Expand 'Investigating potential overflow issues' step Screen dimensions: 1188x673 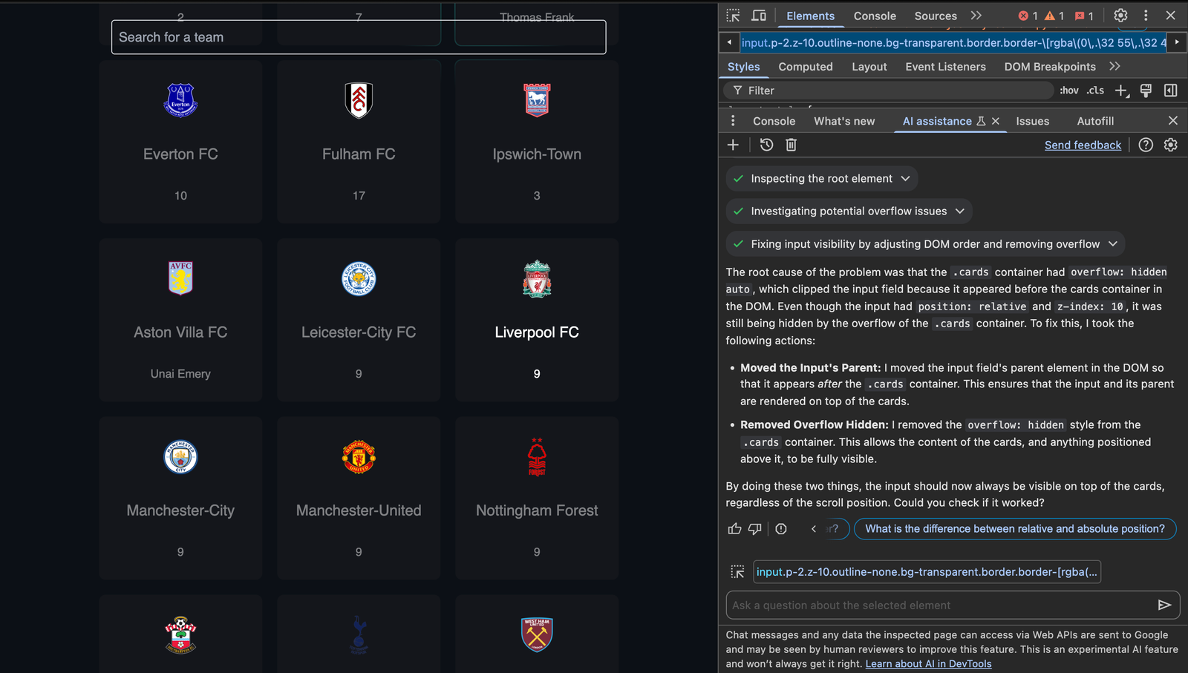point(849,211)
